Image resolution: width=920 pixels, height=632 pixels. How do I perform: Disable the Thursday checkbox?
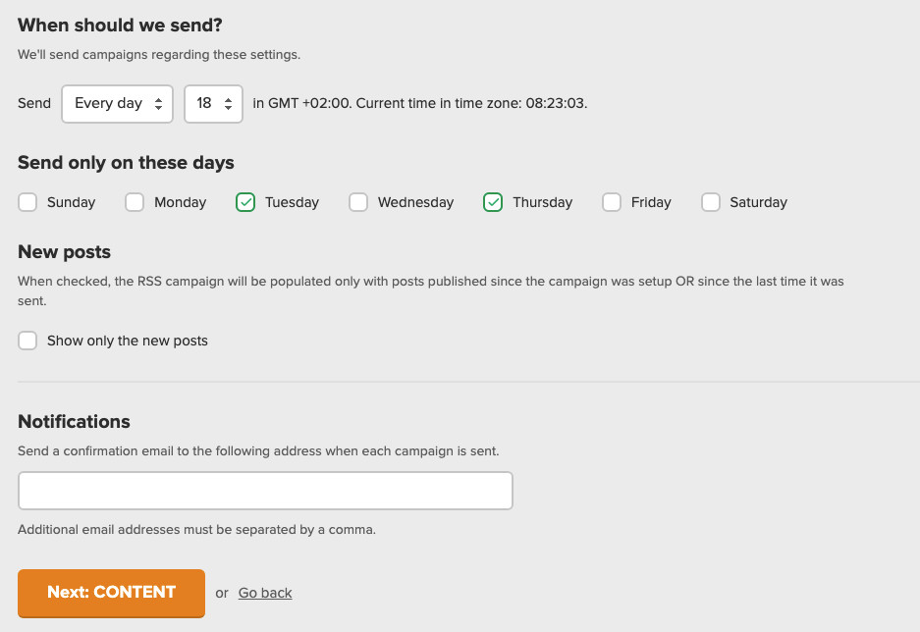[492, 202]
